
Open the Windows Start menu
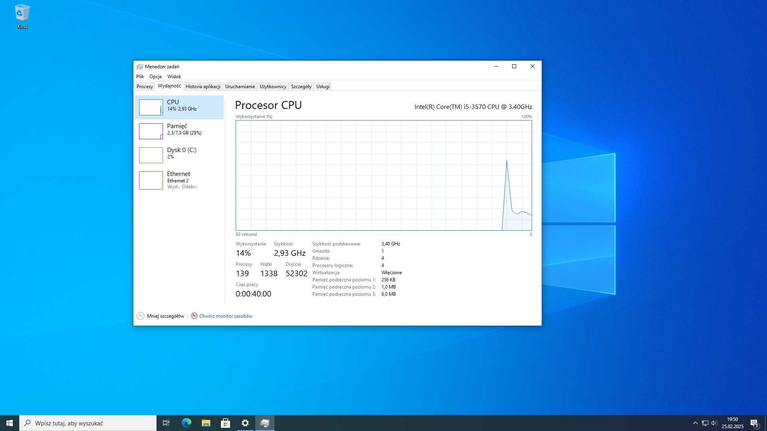(10, 423)
